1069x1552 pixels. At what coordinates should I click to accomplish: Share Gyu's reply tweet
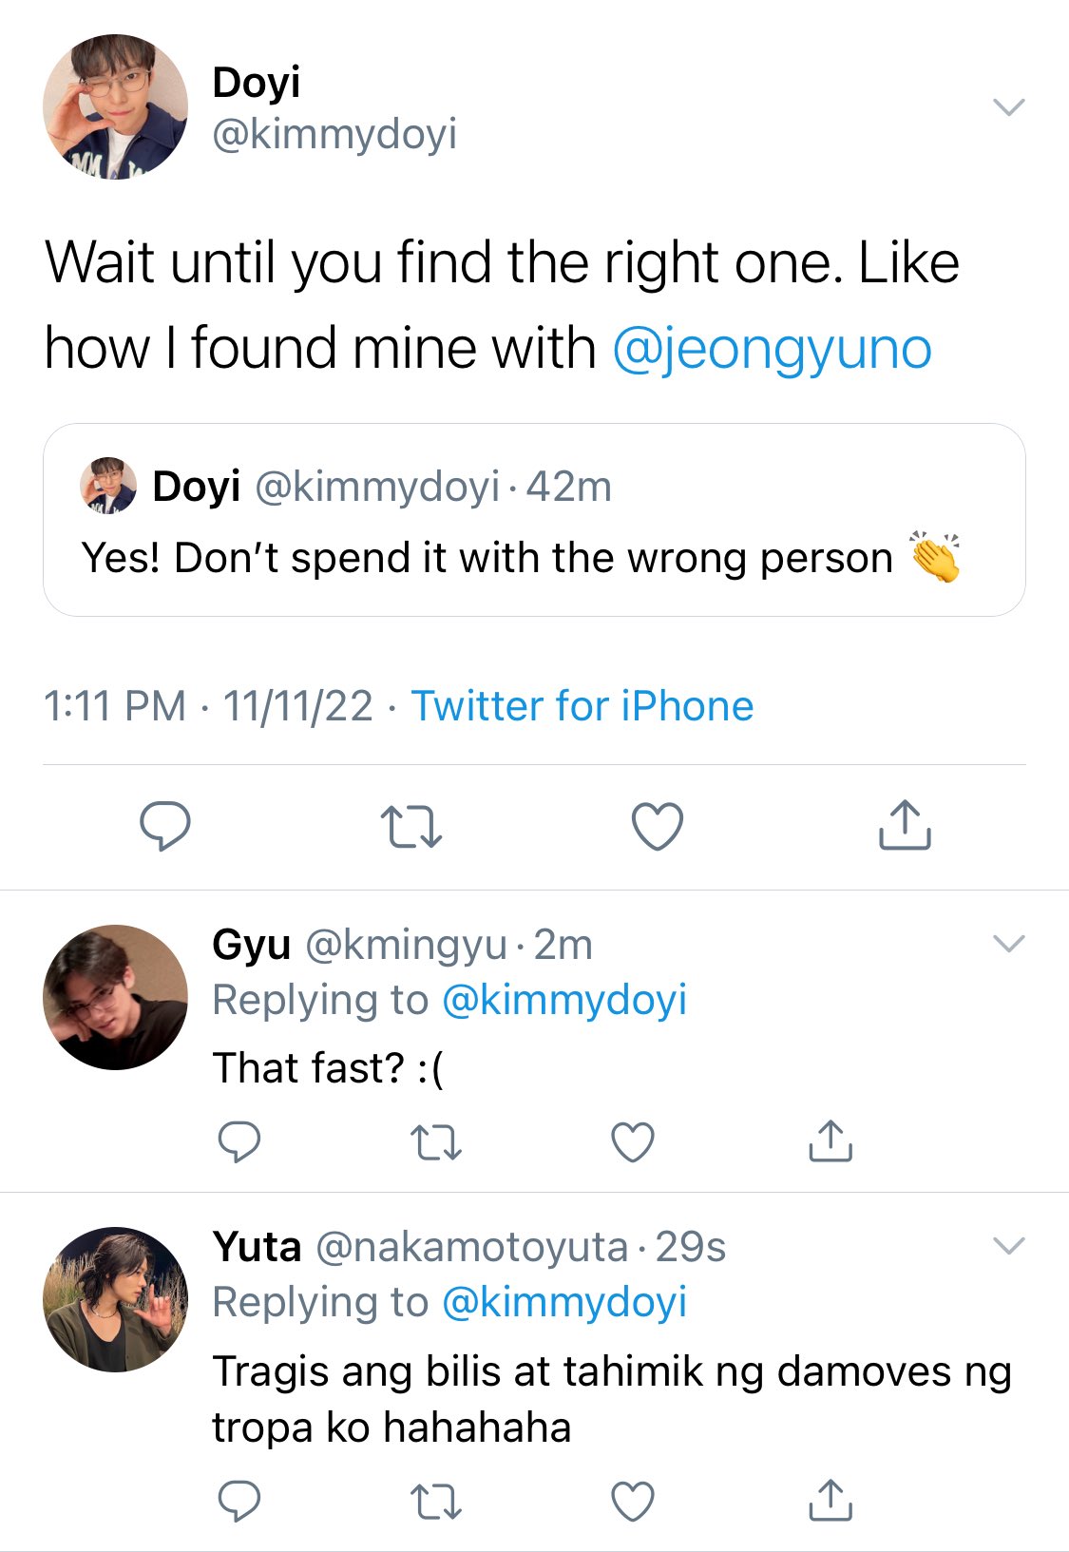coord(830,1140)
